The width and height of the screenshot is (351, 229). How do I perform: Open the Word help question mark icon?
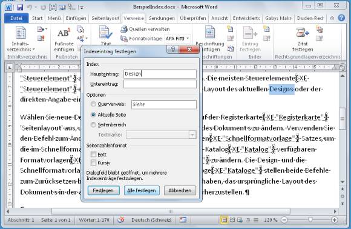pyautogui.click(x=341, y=18)
